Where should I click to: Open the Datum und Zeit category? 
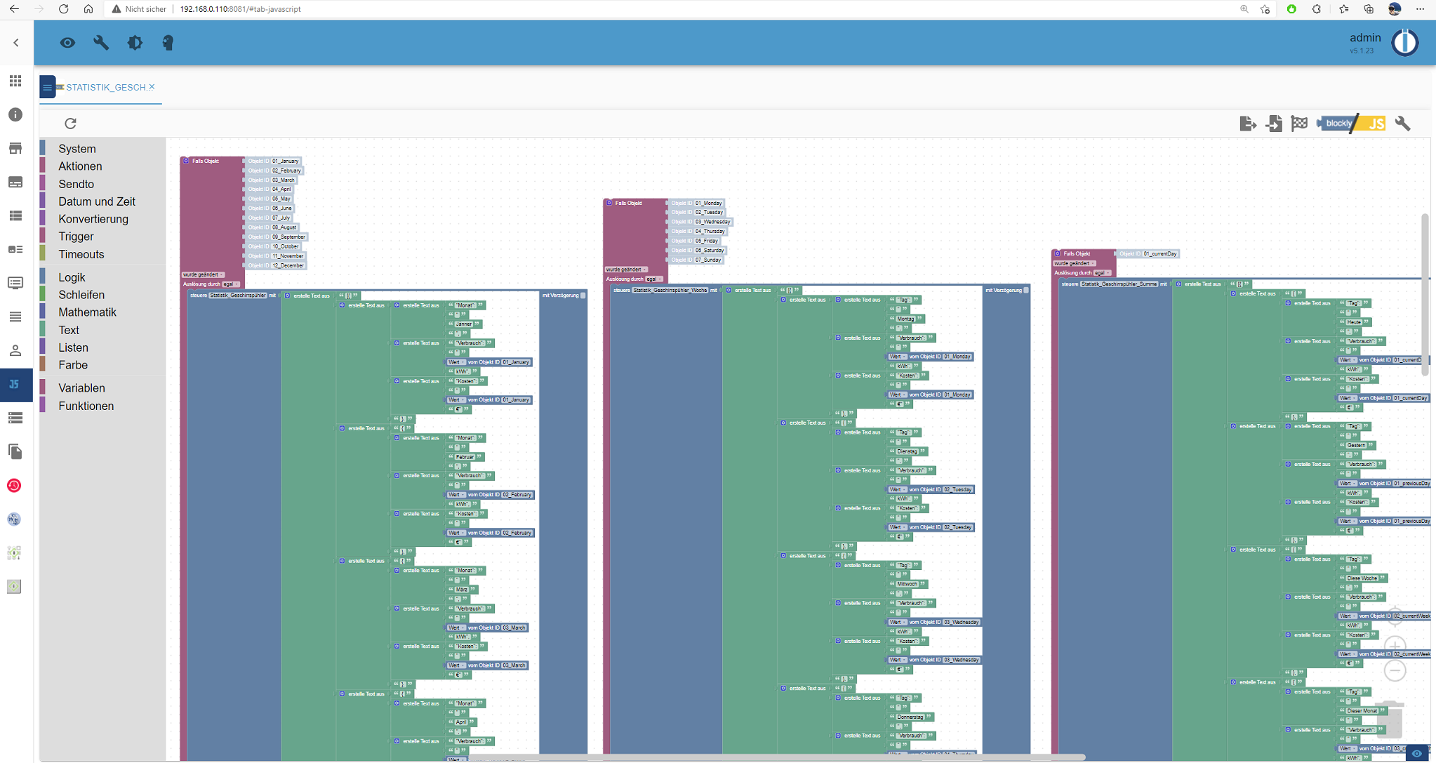coord(96,201)
